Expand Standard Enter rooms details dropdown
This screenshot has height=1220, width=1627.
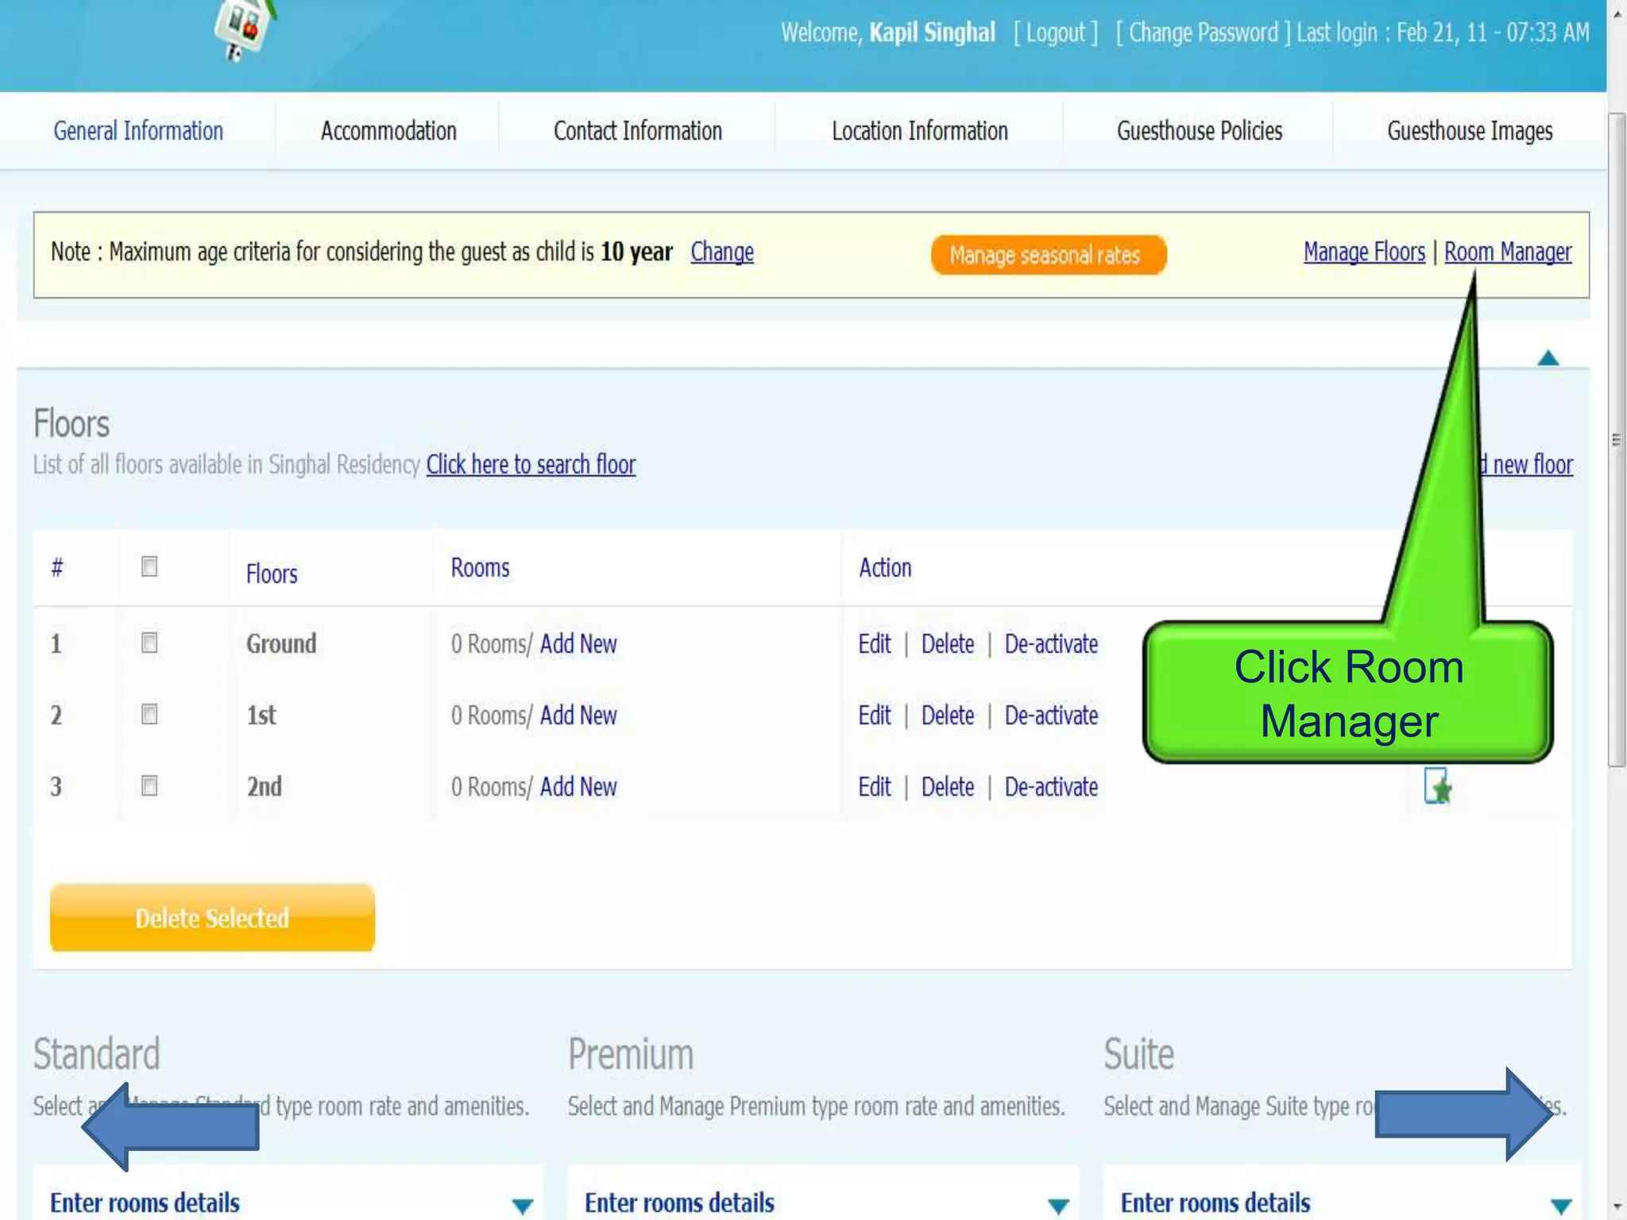click(522, 1206)
